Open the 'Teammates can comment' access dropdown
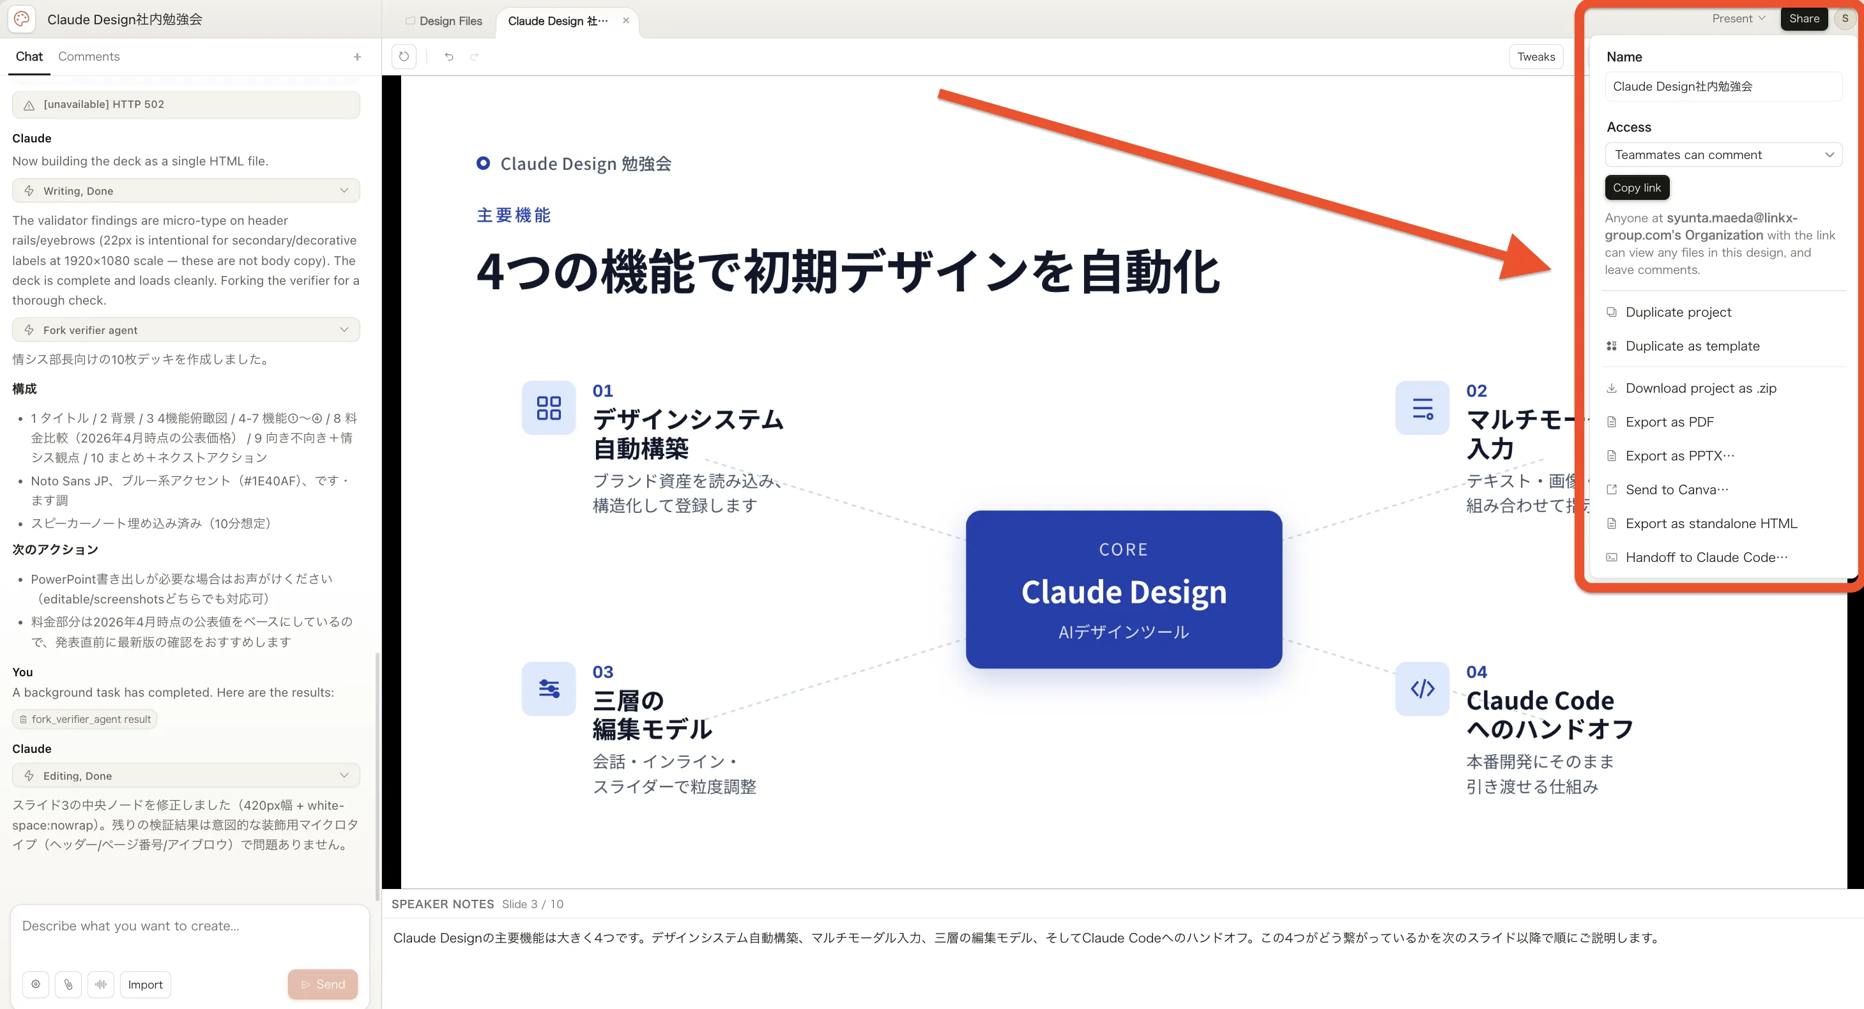The image size is (1864, 1009). 1723,154
